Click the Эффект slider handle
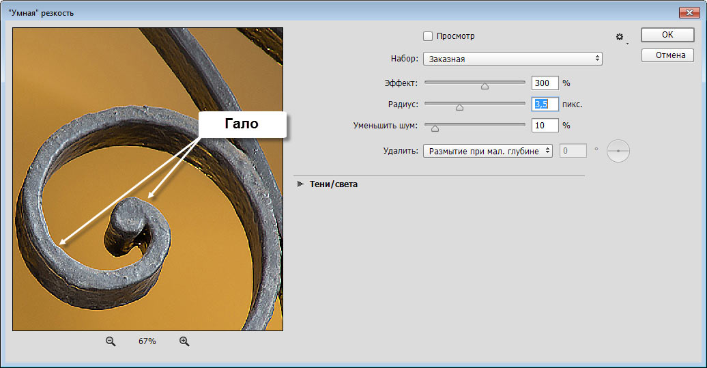Screen dimensions: 707x368 [485, 86]
